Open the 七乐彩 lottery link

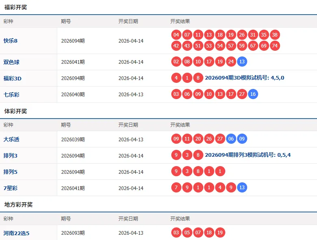[x=11, y=95]
